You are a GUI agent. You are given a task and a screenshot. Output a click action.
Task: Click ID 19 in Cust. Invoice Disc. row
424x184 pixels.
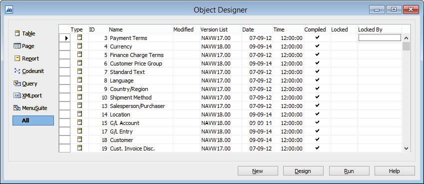pos(104,148)
